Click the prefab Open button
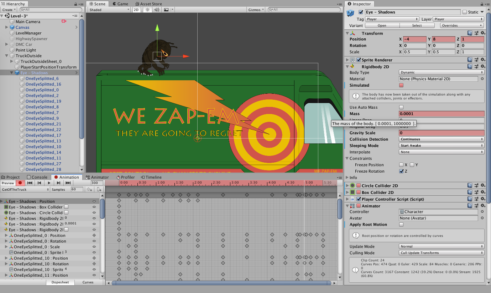Viewport: 491px width, 293px height. click(x=382, y=26)
